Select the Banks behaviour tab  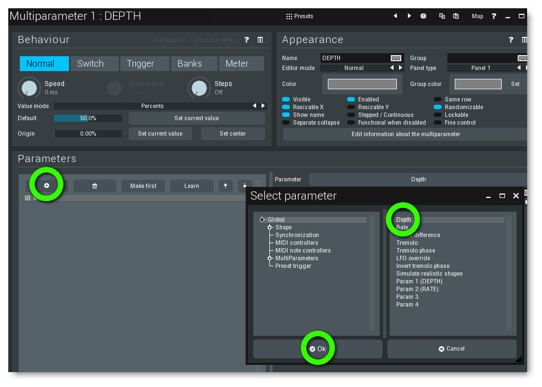coord(194,63)
